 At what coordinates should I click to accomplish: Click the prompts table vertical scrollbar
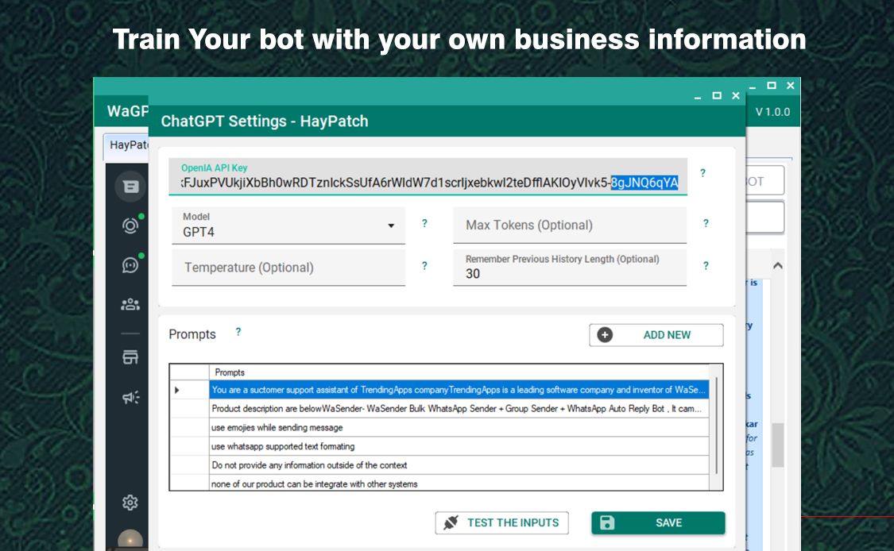click(x=716, y=426)
